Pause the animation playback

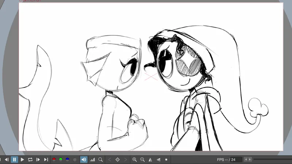[14, 160]
